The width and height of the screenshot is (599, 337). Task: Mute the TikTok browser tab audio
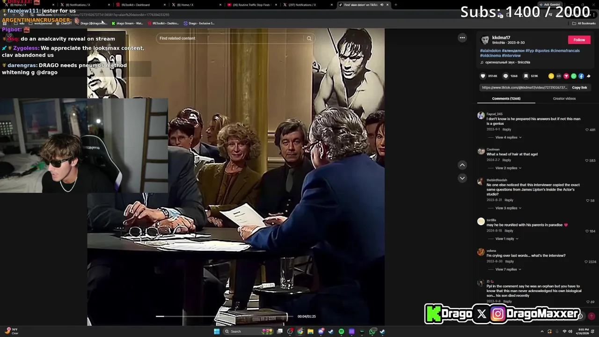(x=381, y=5)
